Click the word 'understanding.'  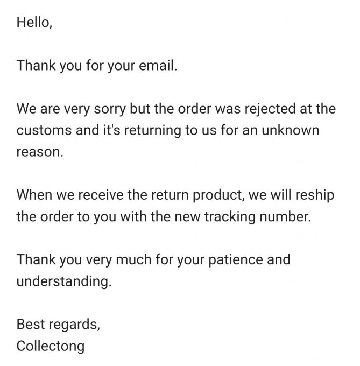pyautogui.click(x=64, y=281)
